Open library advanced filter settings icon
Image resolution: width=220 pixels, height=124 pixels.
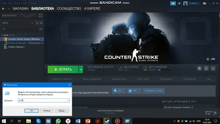(41, 29)
